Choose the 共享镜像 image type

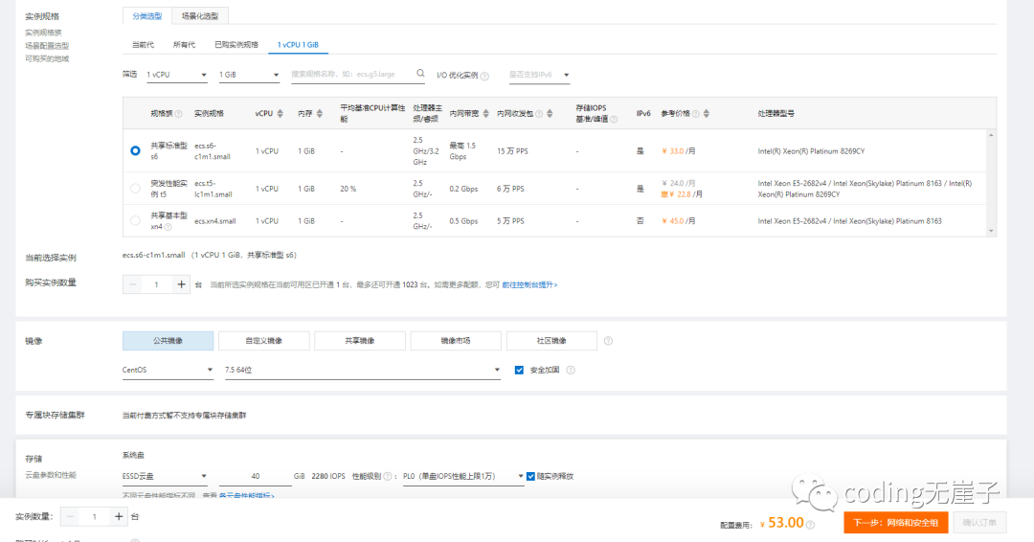360,341
